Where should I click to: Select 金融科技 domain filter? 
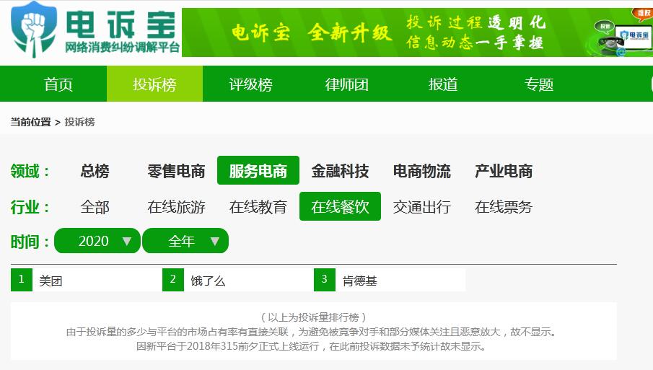click(341, 171)
